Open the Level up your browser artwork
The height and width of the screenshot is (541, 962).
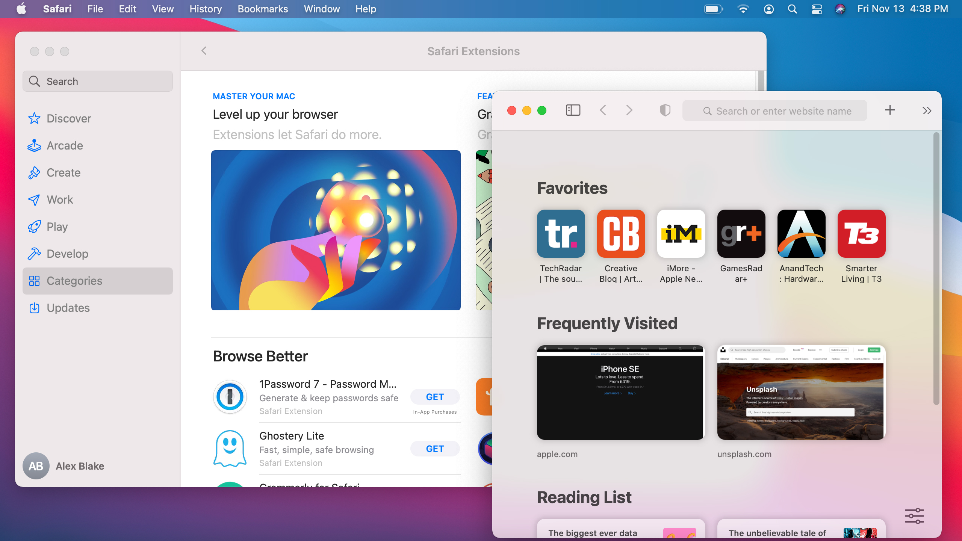[x=336, y=230]
